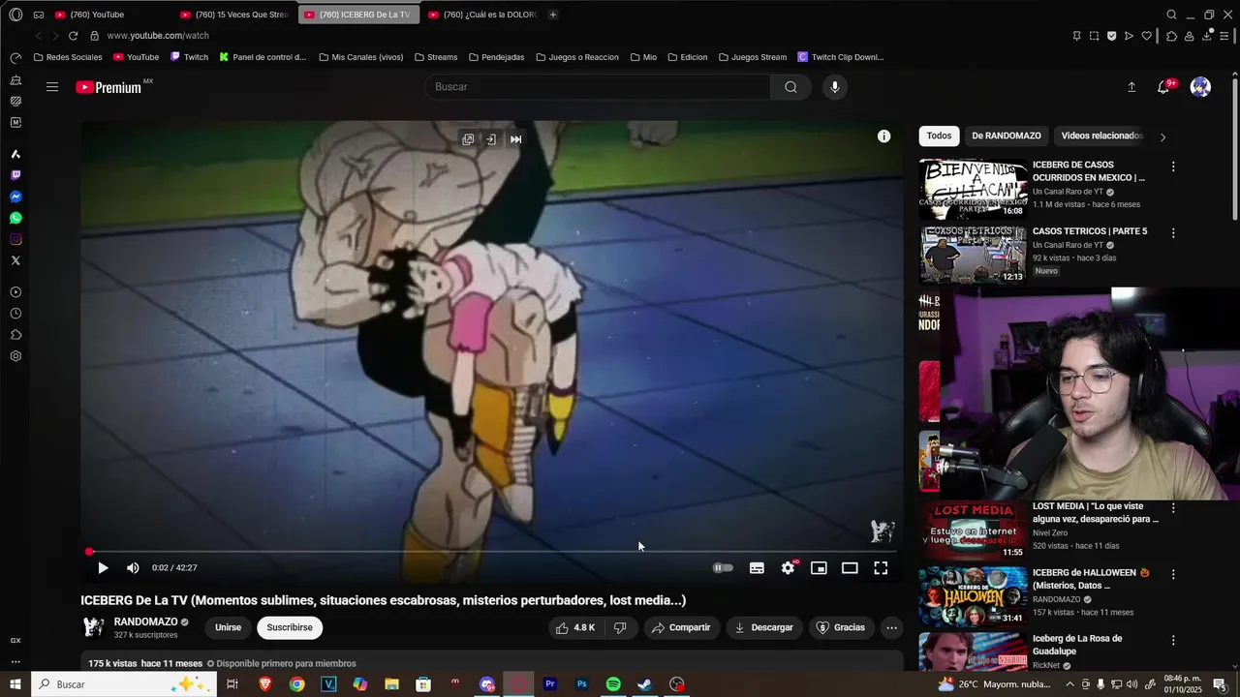Select the Videos relacionados filter chip
1240x697 pixels.
click(x=1101, y=136)
